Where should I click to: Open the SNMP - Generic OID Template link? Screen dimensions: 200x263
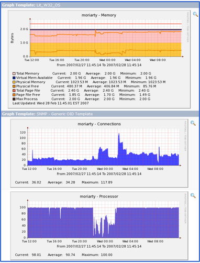click(x=64, y=114)
